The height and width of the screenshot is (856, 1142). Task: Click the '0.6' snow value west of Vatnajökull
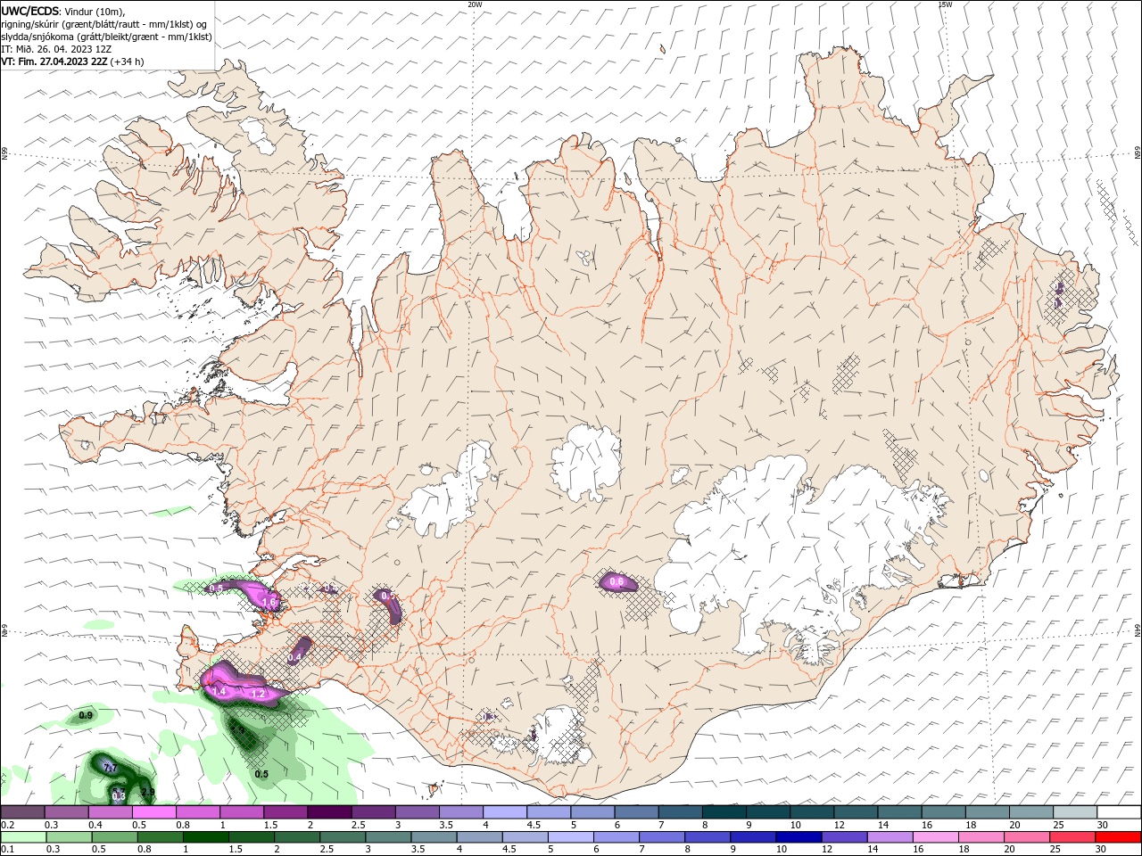(x=617, y=582)
